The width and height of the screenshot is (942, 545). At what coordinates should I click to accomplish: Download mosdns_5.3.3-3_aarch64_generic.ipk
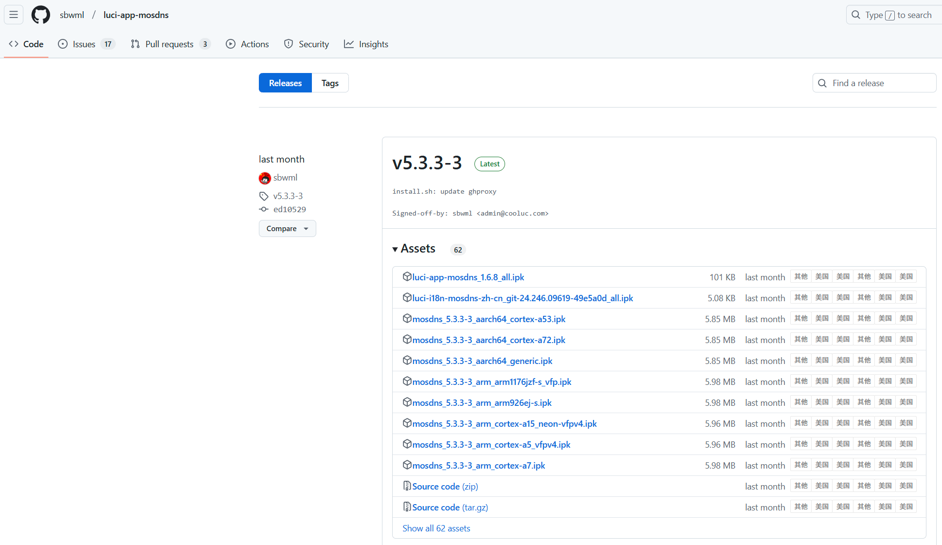482,361
